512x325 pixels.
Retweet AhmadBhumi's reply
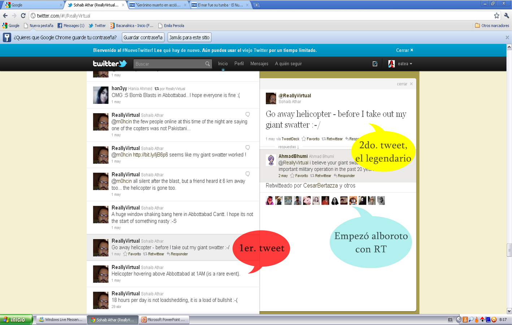[320, 176]
